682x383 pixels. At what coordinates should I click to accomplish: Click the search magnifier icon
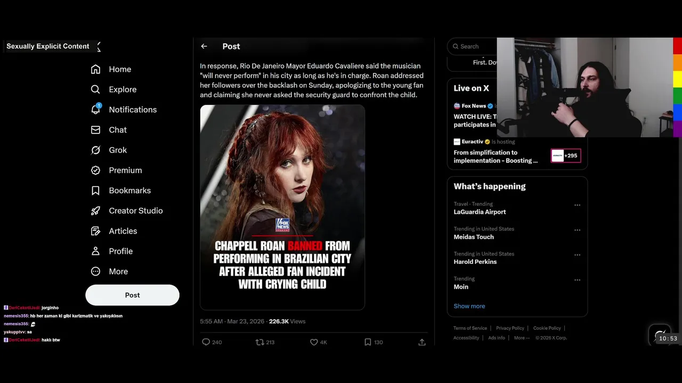pos(456,46)
